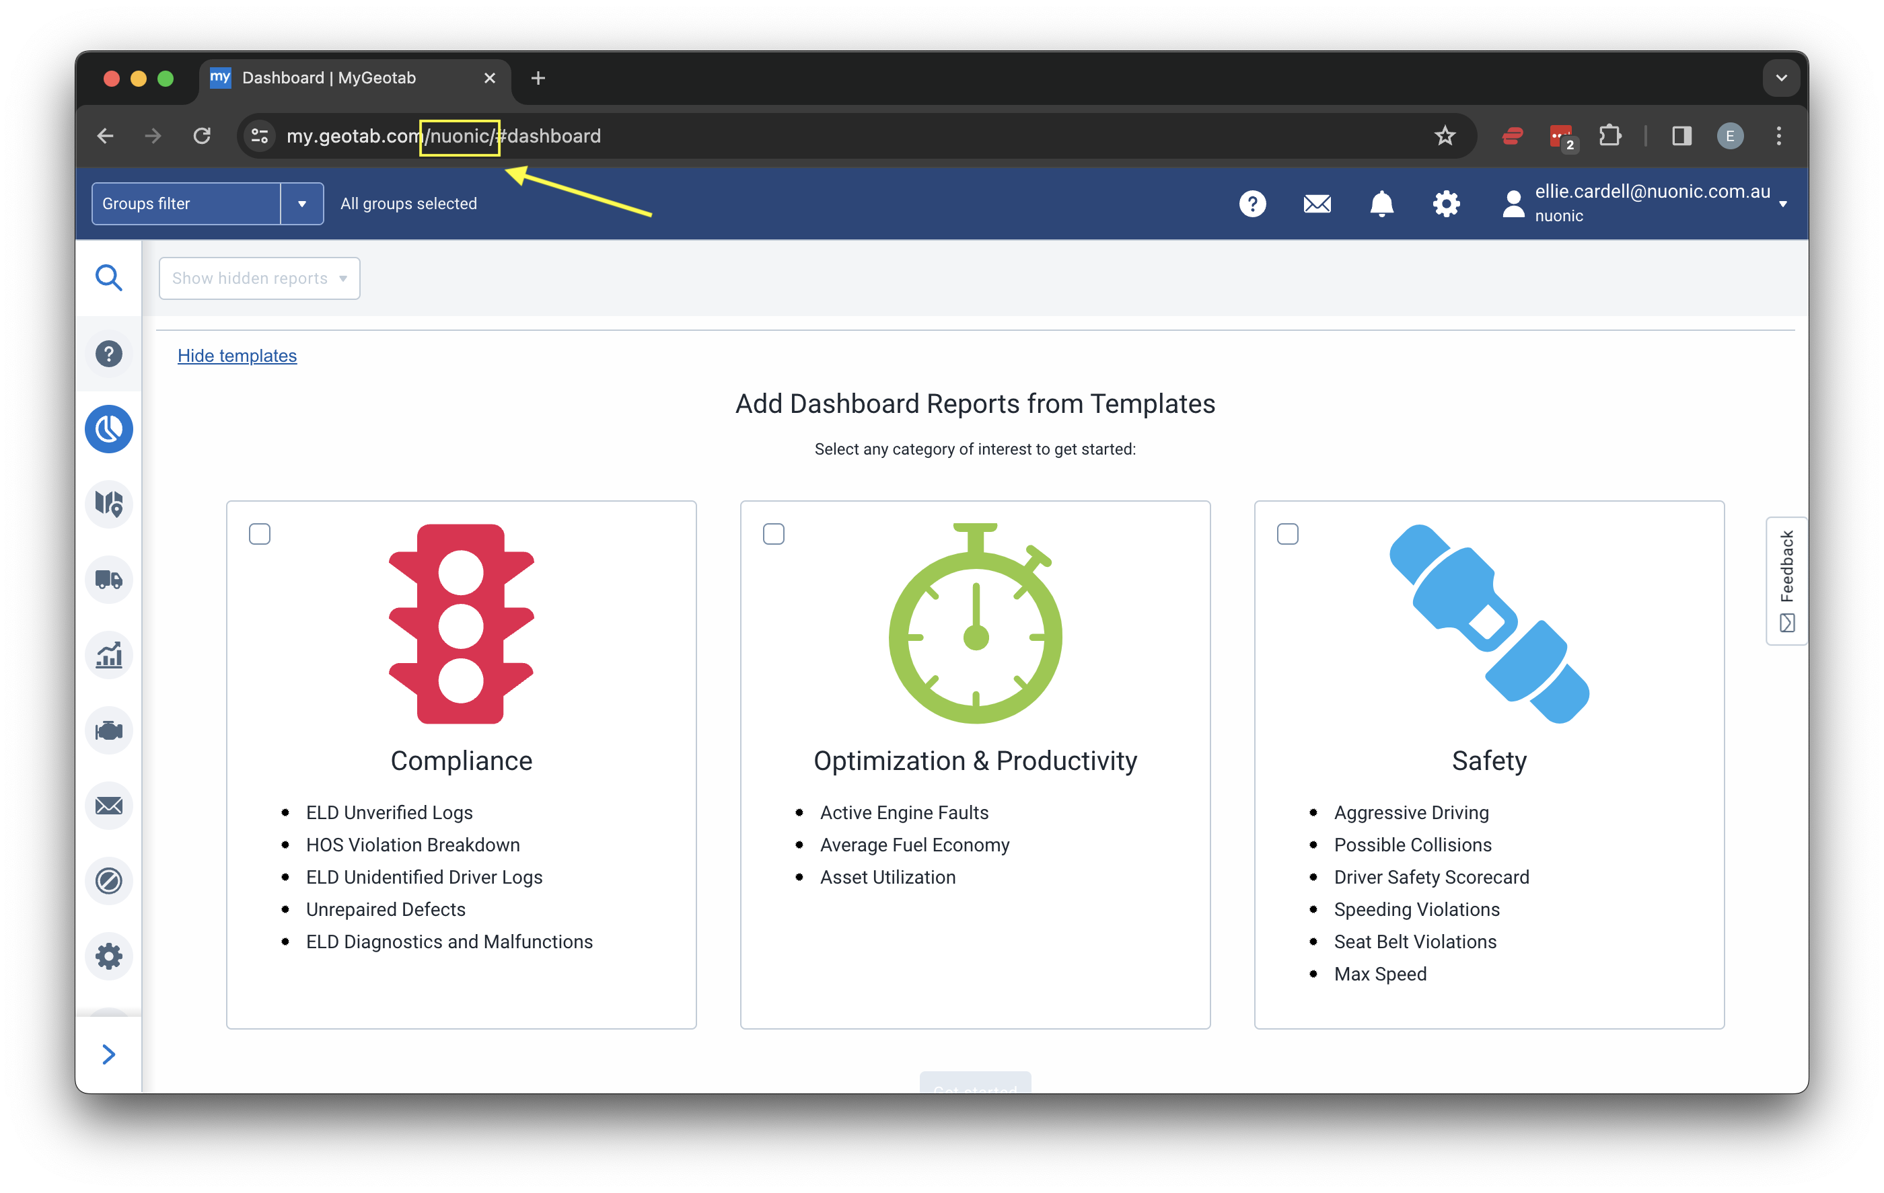The height and width of the screenshot is (1193, 1884).
Task: Open the red stripes extension icon
Action: point(1513,135)
